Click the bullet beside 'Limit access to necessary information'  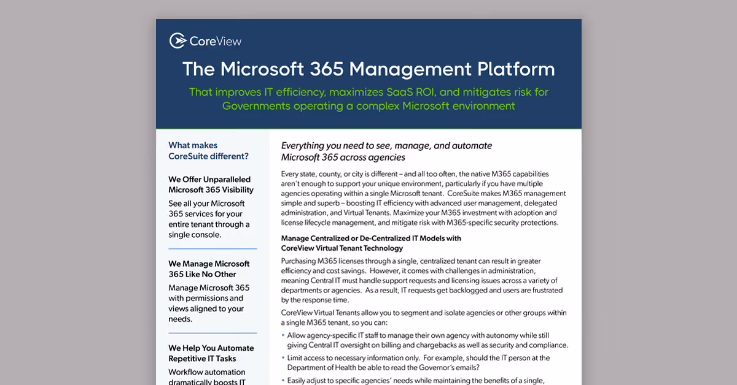[x=284, y=357]
